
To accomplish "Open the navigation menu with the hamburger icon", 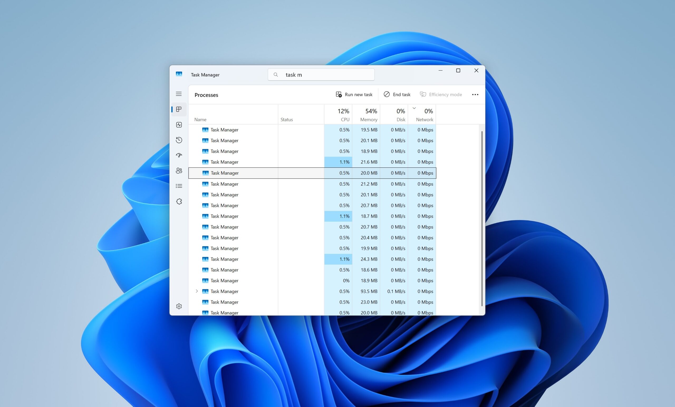I will [x=179, y=94].
